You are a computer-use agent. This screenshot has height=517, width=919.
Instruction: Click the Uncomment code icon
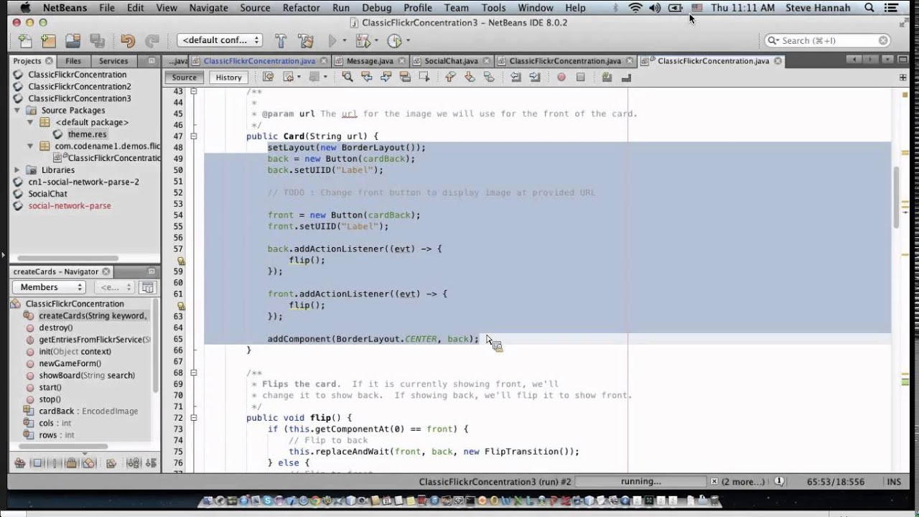pos(626,77)
